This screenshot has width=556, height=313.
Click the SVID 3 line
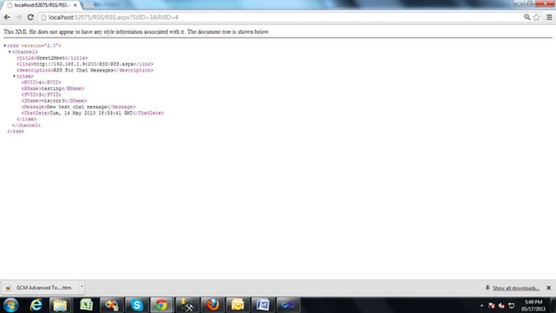point(41,95)
